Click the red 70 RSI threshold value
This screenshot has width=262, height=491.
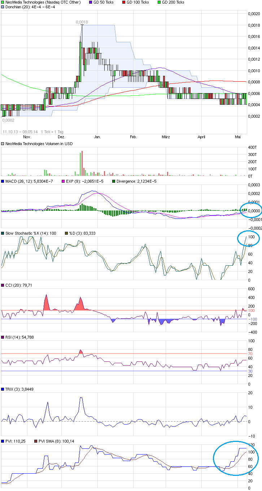click(251, 354)
